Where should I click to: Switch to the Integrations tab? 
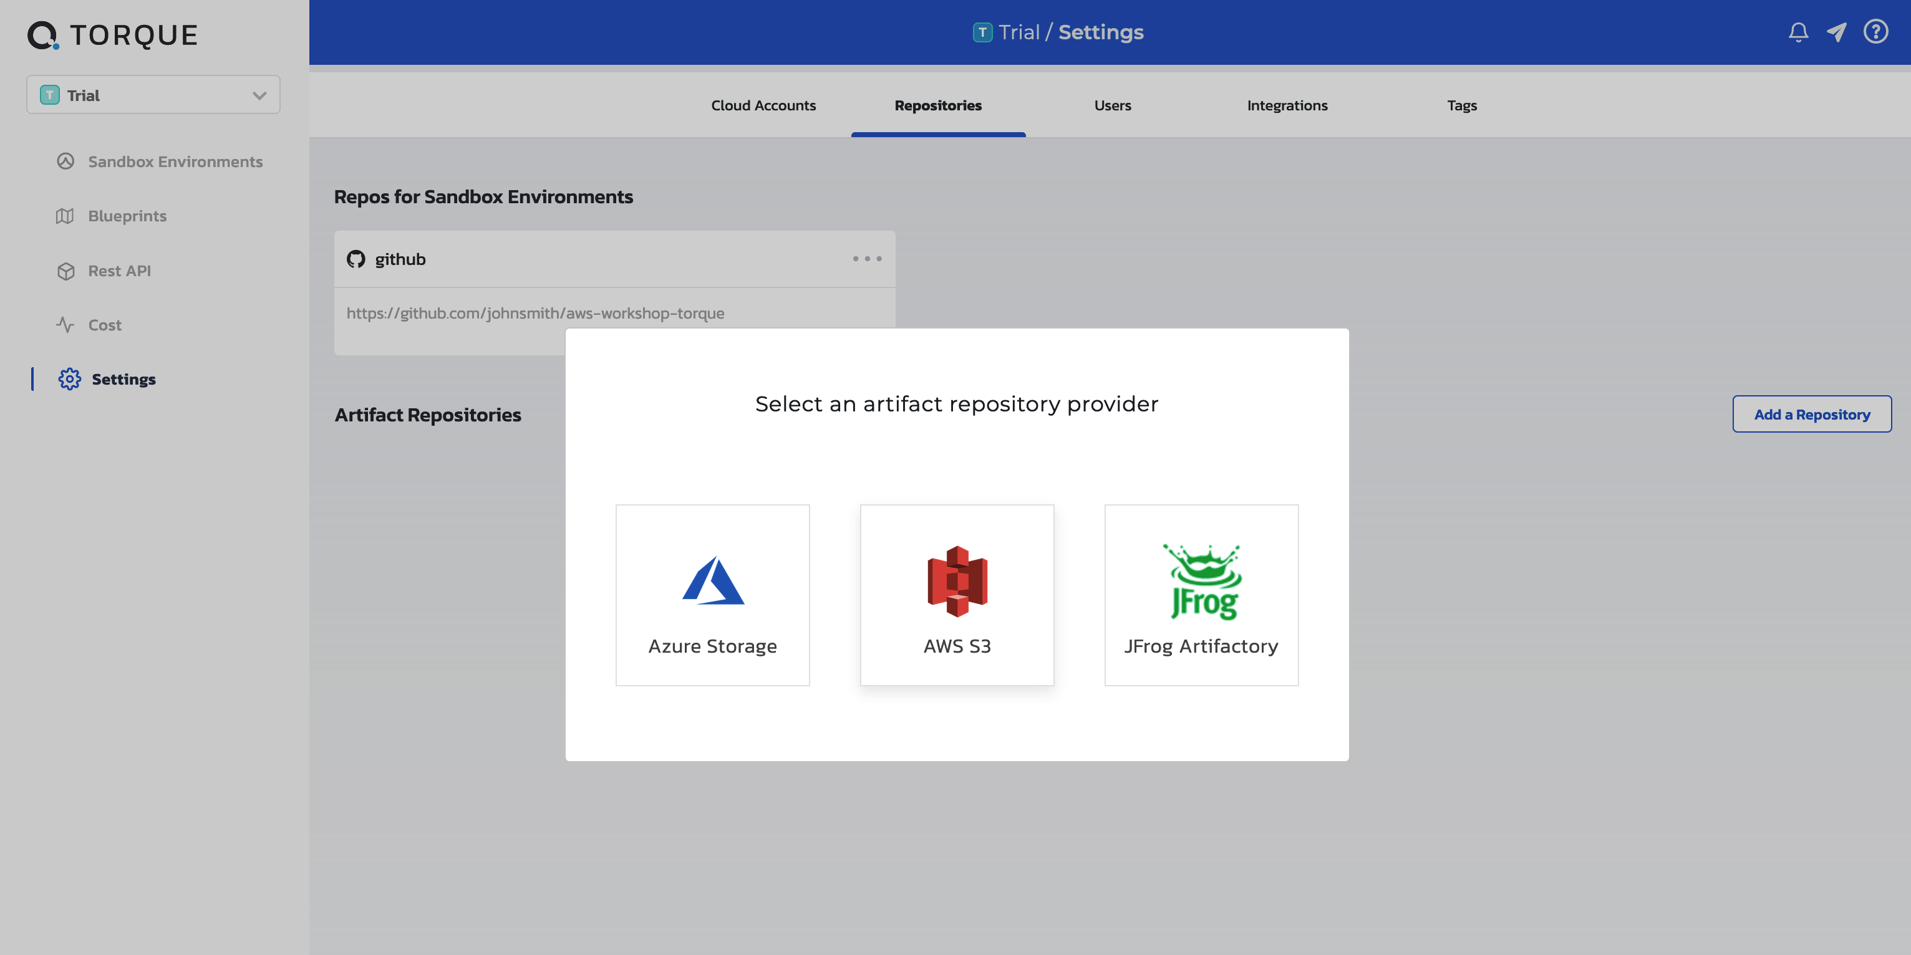click(x=1287, y=105)
